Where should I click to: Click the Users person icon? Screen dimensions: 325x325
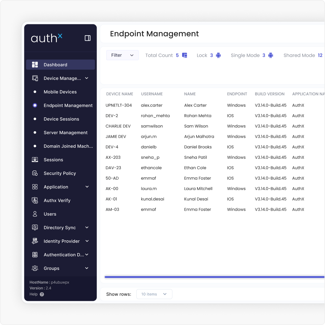[x=35, y=214]
